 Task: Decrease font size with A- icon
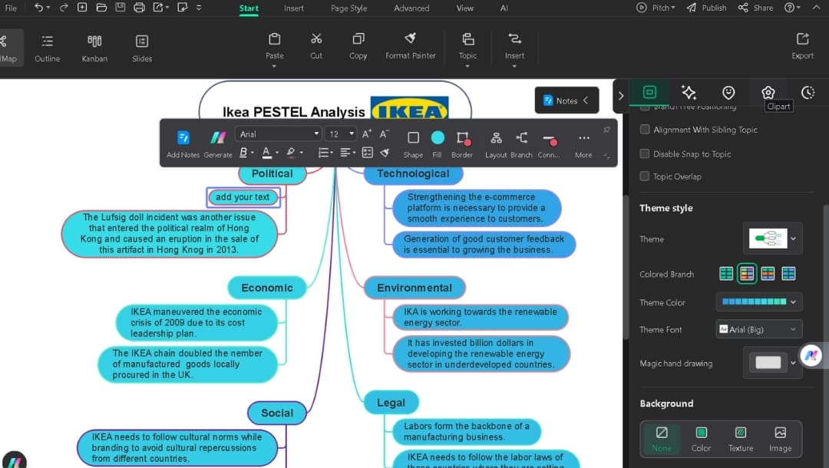(x=385, y=133)
